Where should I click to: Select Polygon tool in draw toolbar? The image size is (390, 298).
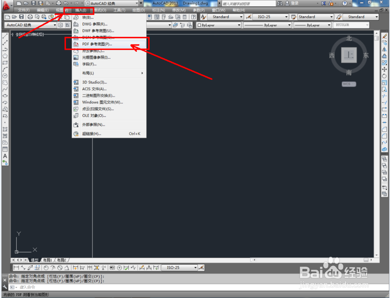5,56
